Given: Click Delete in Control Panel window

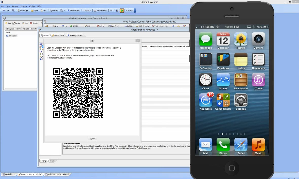Looking at the screenshot, I should point(34,23).
